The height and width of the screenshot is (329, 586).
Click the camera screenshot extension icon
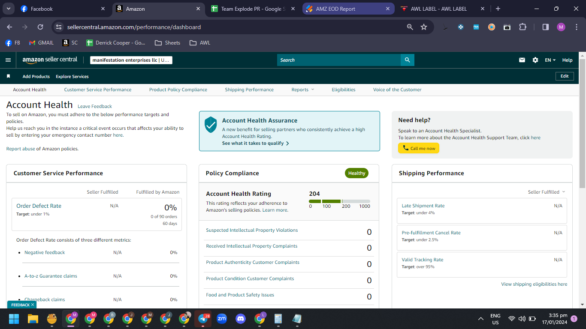coord(507,27)
